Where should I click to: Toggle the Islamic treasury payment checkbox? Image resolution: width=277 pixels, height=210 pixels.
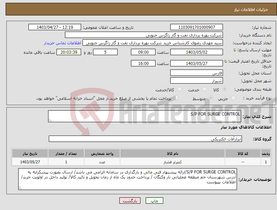point(176,98)
